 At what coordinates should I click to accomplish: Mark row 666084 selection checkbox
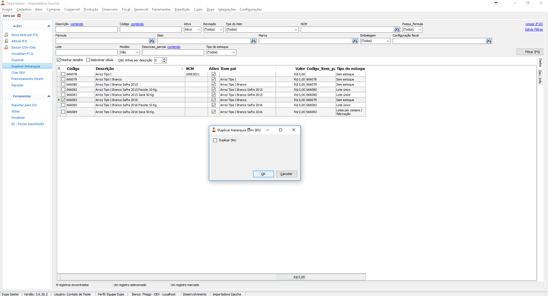coord(63,112)
